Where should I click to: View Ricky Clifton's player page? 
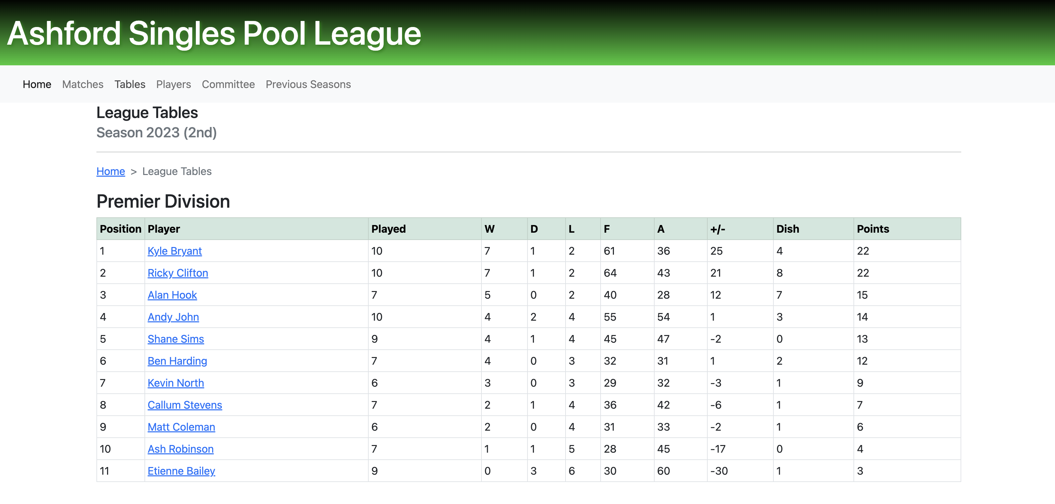click(x=178, y=273)
